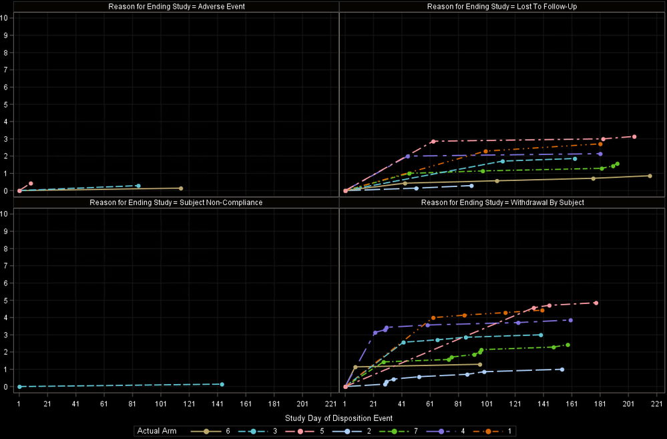Select the 'Subject Non-Compliance' panel header
Screen dimensions: 667x439
tap(176, 202)
